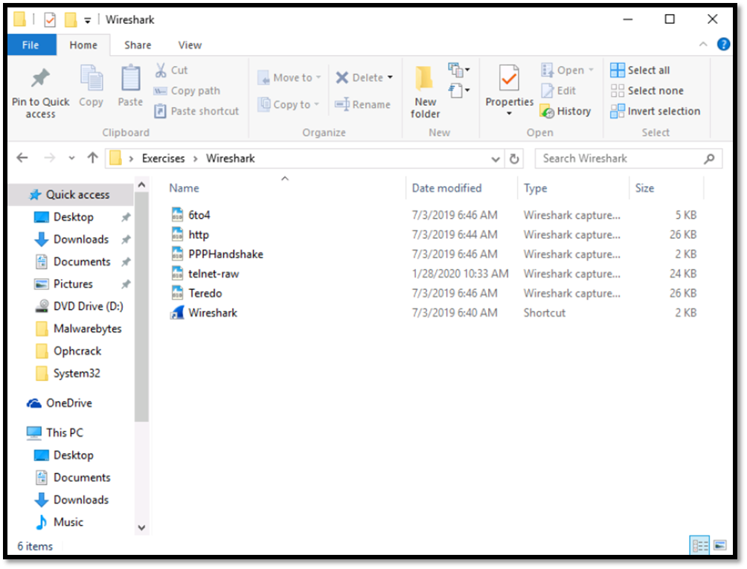Open address bar history dropdown
This screenshot has height=569, width=747.
coord(496,159)
